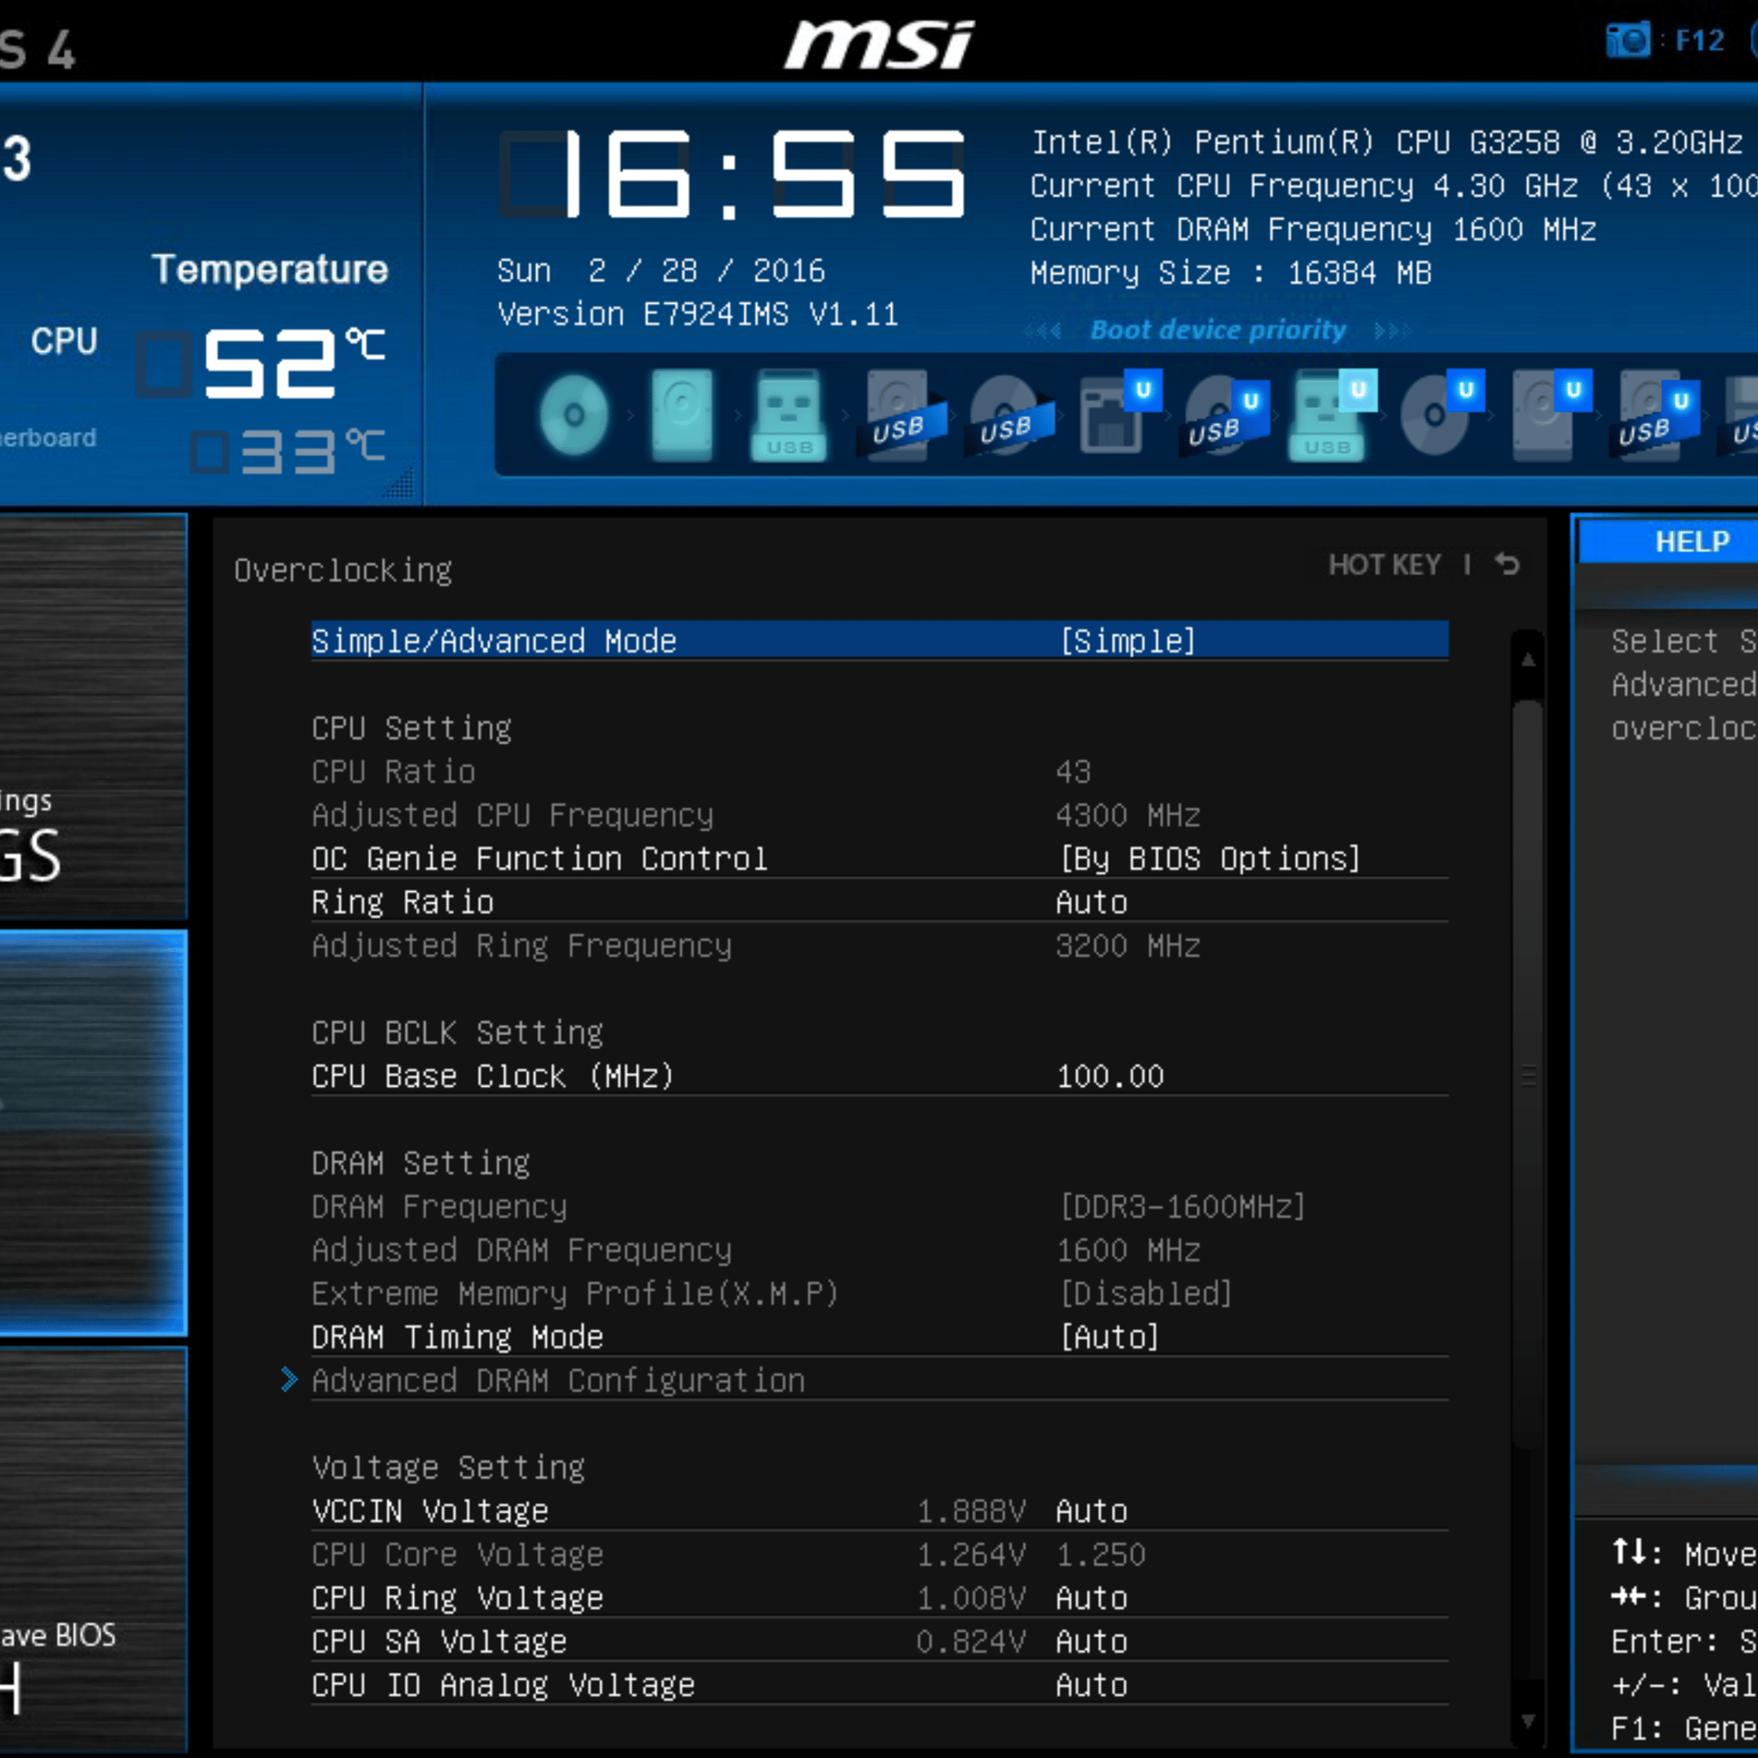The height and width of the screenshot is (1758, 1758).
Task: Open the SETTINGS section tile in sidebar
Action: coord(93,716)
